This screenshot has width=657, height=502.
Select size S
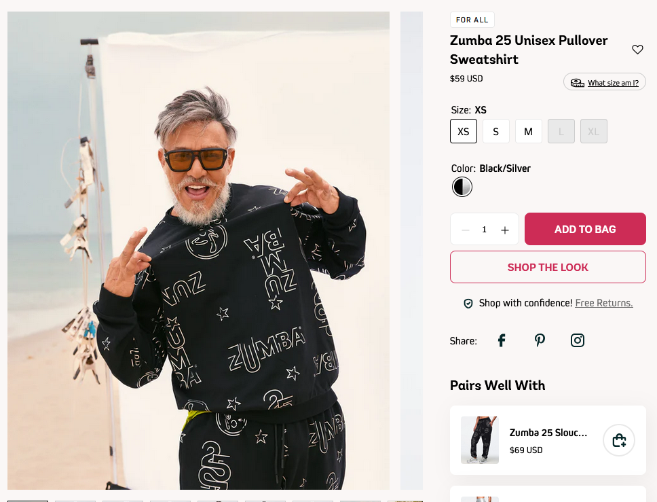click(x=496, y=131)
